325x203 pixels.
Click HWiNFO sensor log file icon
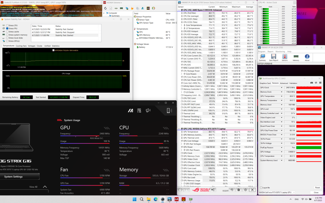point(239,190)
